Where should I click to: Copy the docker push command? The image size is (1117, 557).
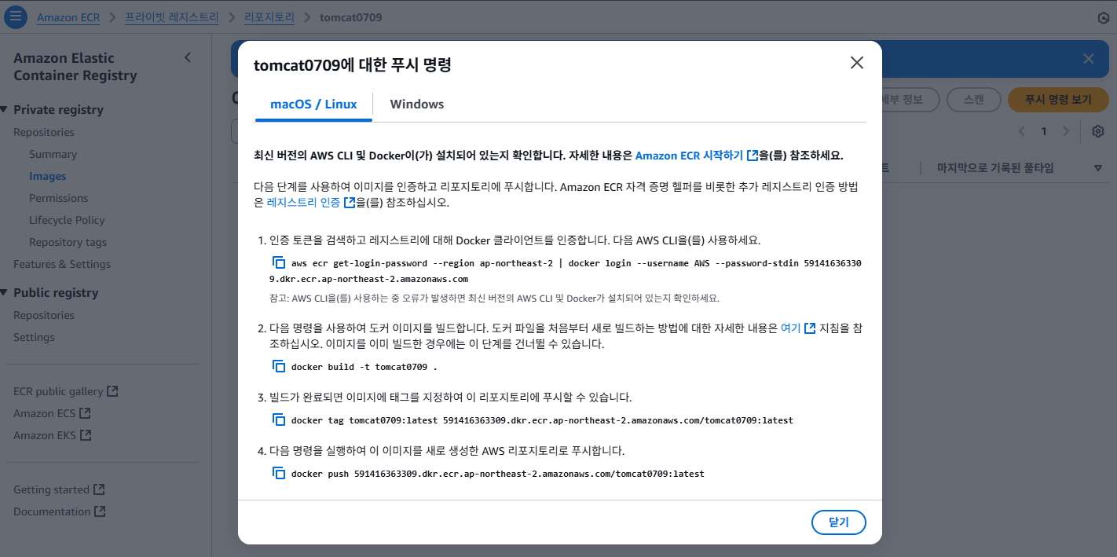[x=279, y=473]
